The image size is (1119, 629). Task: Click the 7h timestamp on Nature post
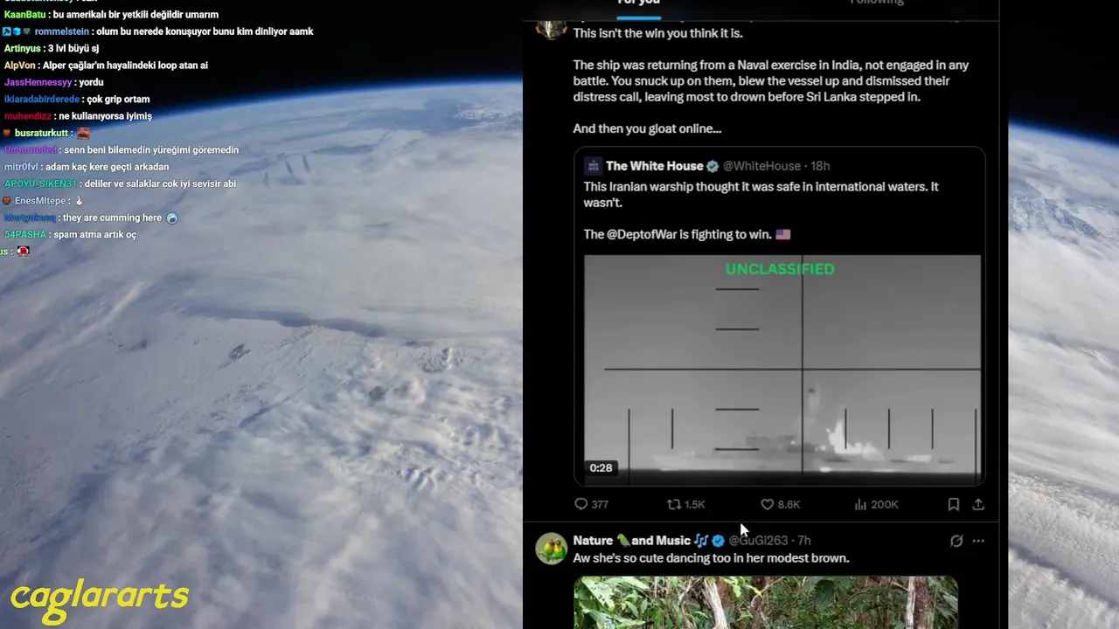click(804, 541)
